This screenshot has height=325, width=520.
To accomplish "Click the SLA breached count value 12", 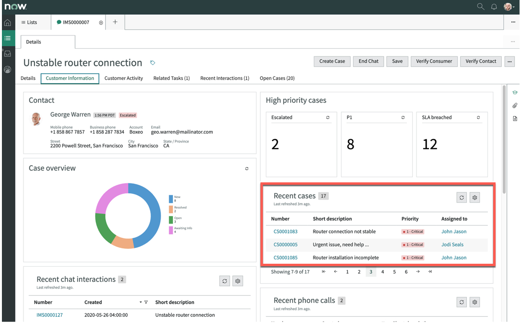I will tap(430, 145).
